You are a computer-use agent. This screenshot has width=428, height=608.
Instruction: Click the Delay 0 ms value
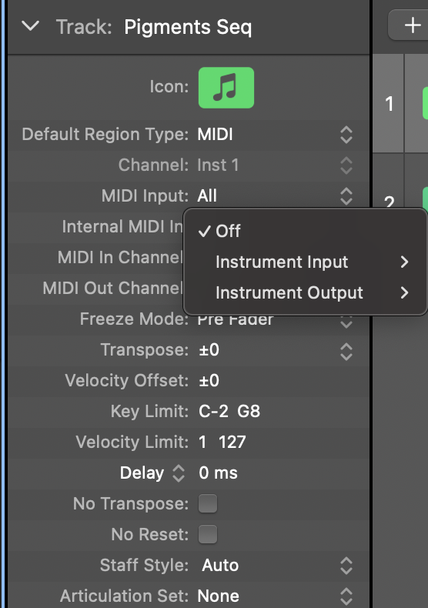pos(218,473)
